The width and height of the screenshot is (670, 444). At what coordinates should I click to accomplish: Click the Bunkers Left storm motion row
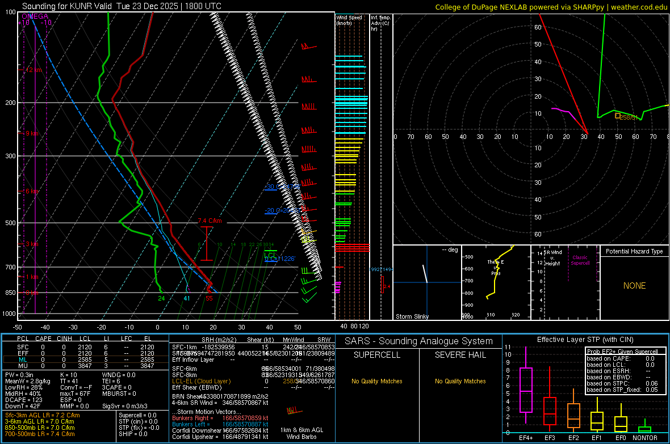[x=220, y=424]
